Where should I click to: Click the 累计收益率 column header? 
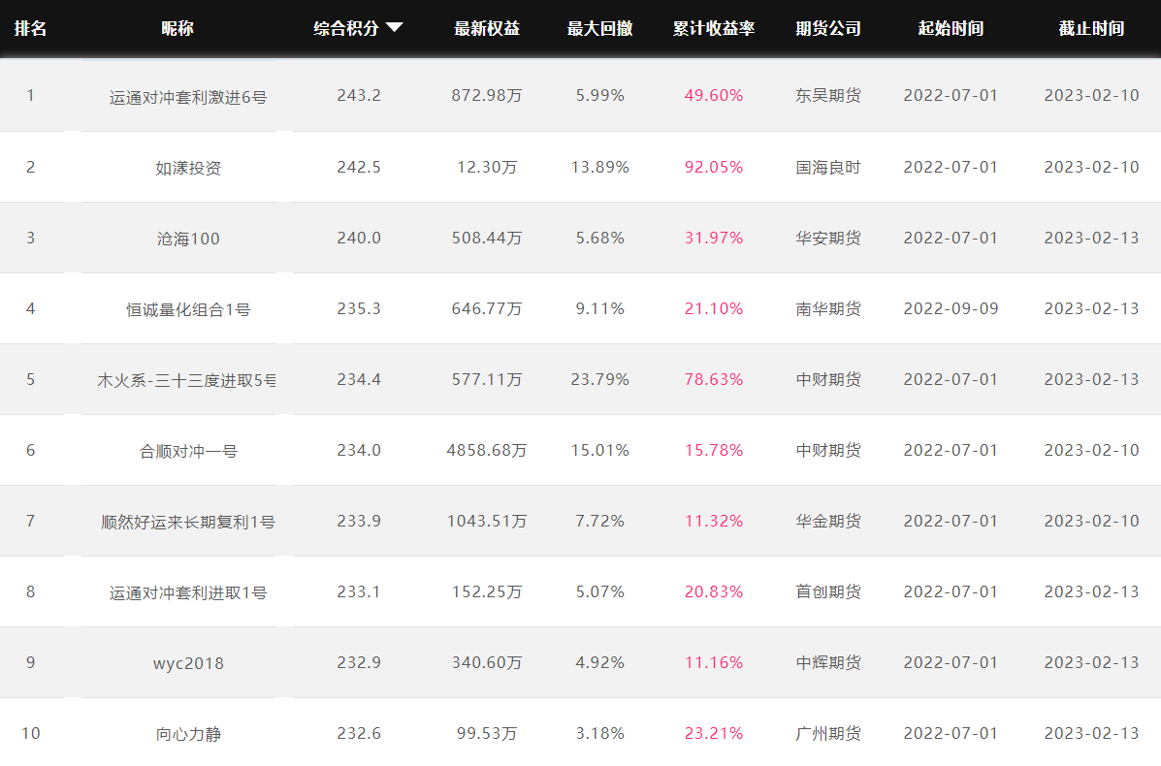[714, 28]
